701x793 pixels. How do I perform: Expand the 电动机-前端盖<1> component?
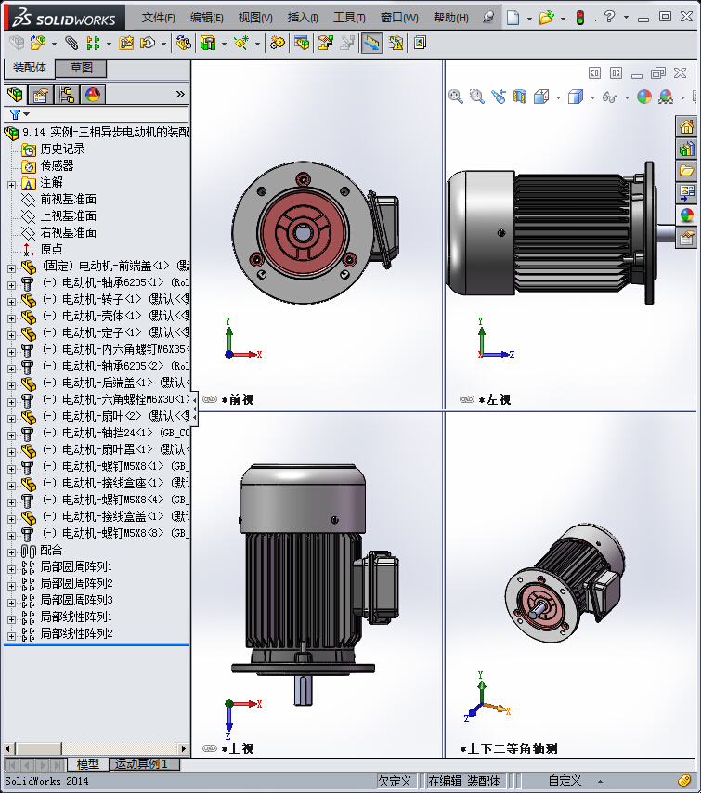point(11,268)
